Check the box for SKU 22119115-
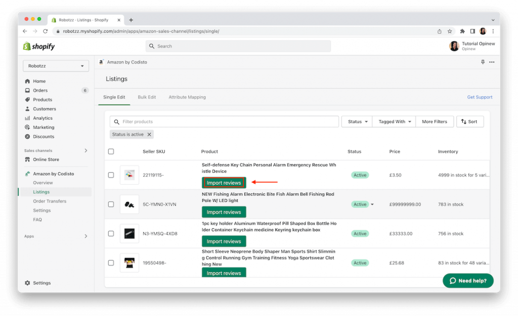Image resolution: width=518 pixels, height=316 pixels. [x=111, y=175]
